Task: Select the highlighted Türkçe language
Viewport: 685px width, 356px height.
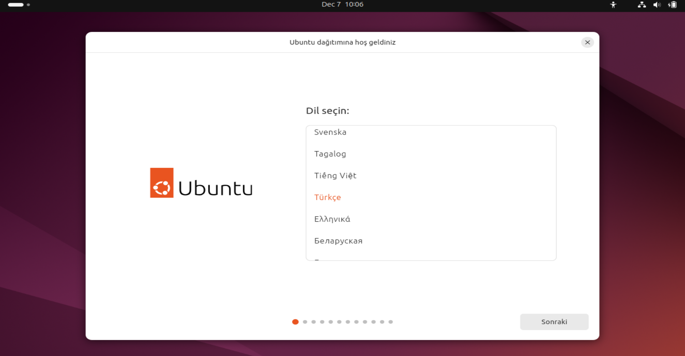Action: coord(328,197)
